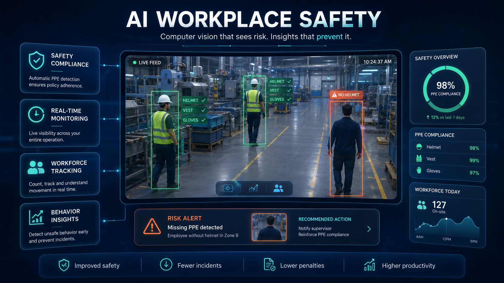Image resolution: width=504 pixels, height=283 pixels.
Task: Select the Fewer incidents tab
Action: coord(191,265)
